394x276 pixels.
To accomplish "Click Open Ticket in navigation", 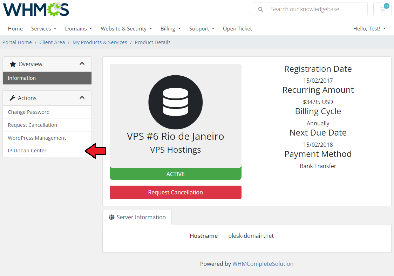I will pyautogui.click(x=237, y=29).
